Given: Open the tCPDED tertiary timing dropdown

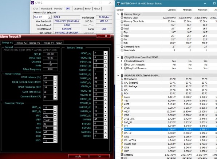Looking at the screenshot, I should coord(105,136).
